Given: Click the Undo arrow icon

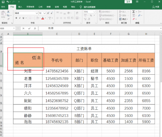Looking at the screenshot, I should pos(8,2).
